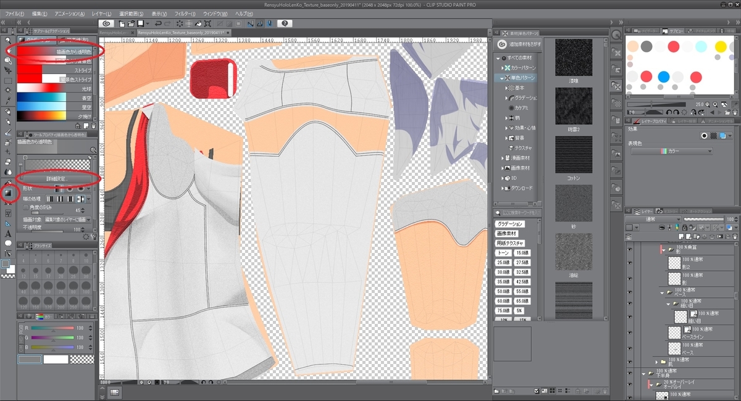Select the transparent color swatch
Screen dimensions: 741x401
click(80, 359)
